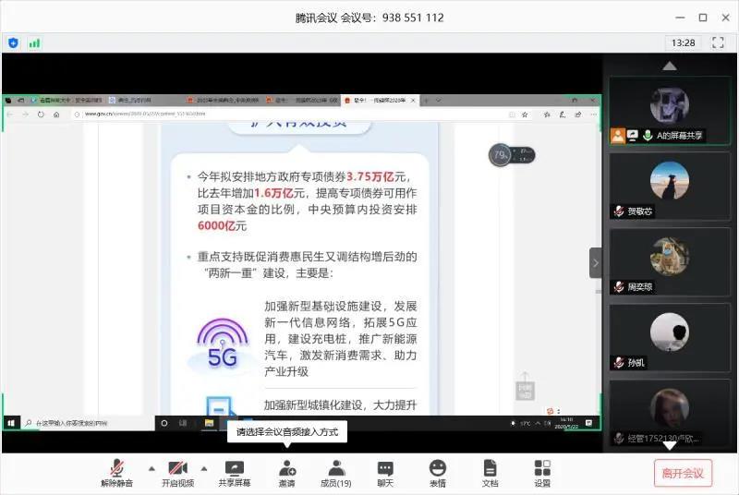Image resolution: width=739 pixels, height=495 pixels.
Task: Start sharing screen (共享屏幕)
Action: [234, 472]
